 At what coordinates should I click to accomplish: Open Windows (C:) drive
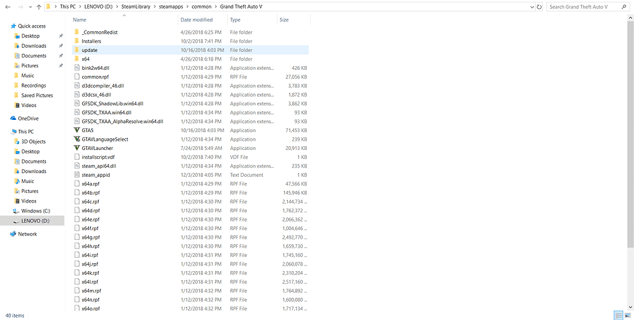coord(36,211)
